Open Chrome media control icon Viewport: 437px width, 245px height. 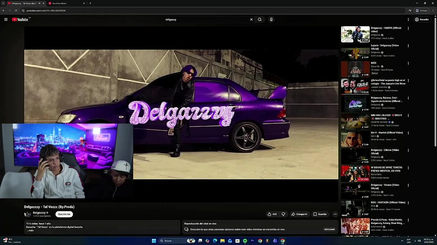coord(410,11)
